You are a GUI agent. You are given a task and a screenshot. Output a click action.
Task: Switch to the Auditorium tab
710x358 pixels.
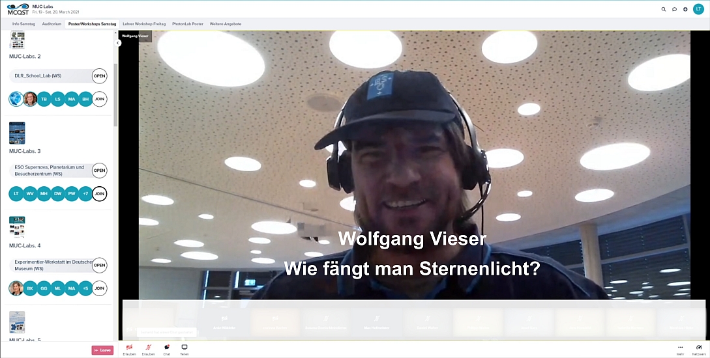[x=52, y=24]
